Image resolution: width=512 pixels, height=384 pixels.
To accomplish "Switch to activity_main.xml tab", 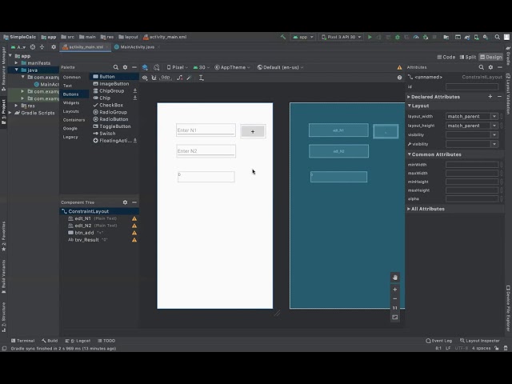I will (x=86, y=47).
